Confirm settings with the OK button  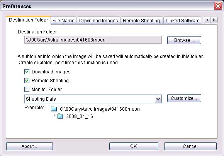[x=134, y=146]
